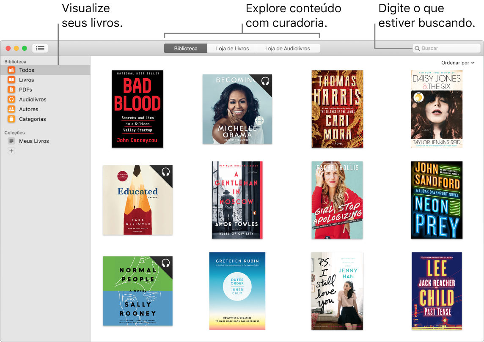Open the Becoming audiobook
The height and width of the screenshot is (342, 484).
click(237, 109)
